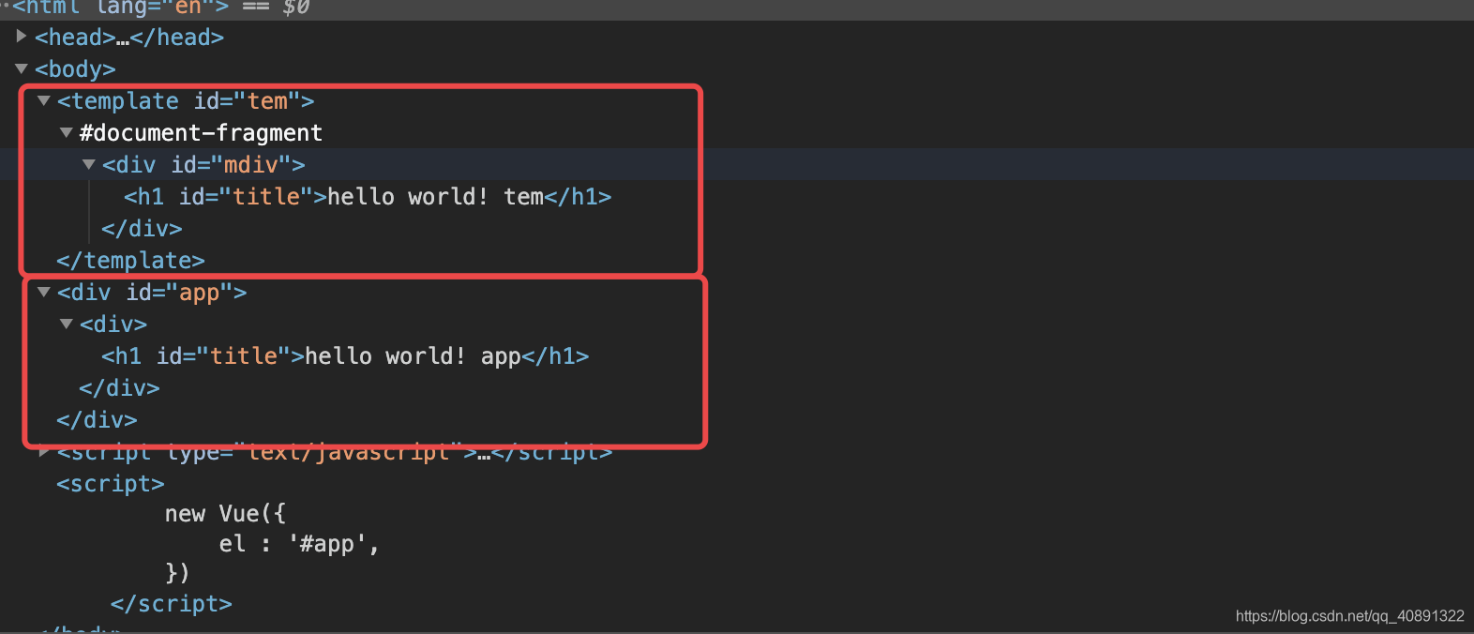Image resolution: width=1474 pixels, height=634 pixels.
Task: Expand the script type text/javascript node
Action: (x=44, y=453)
